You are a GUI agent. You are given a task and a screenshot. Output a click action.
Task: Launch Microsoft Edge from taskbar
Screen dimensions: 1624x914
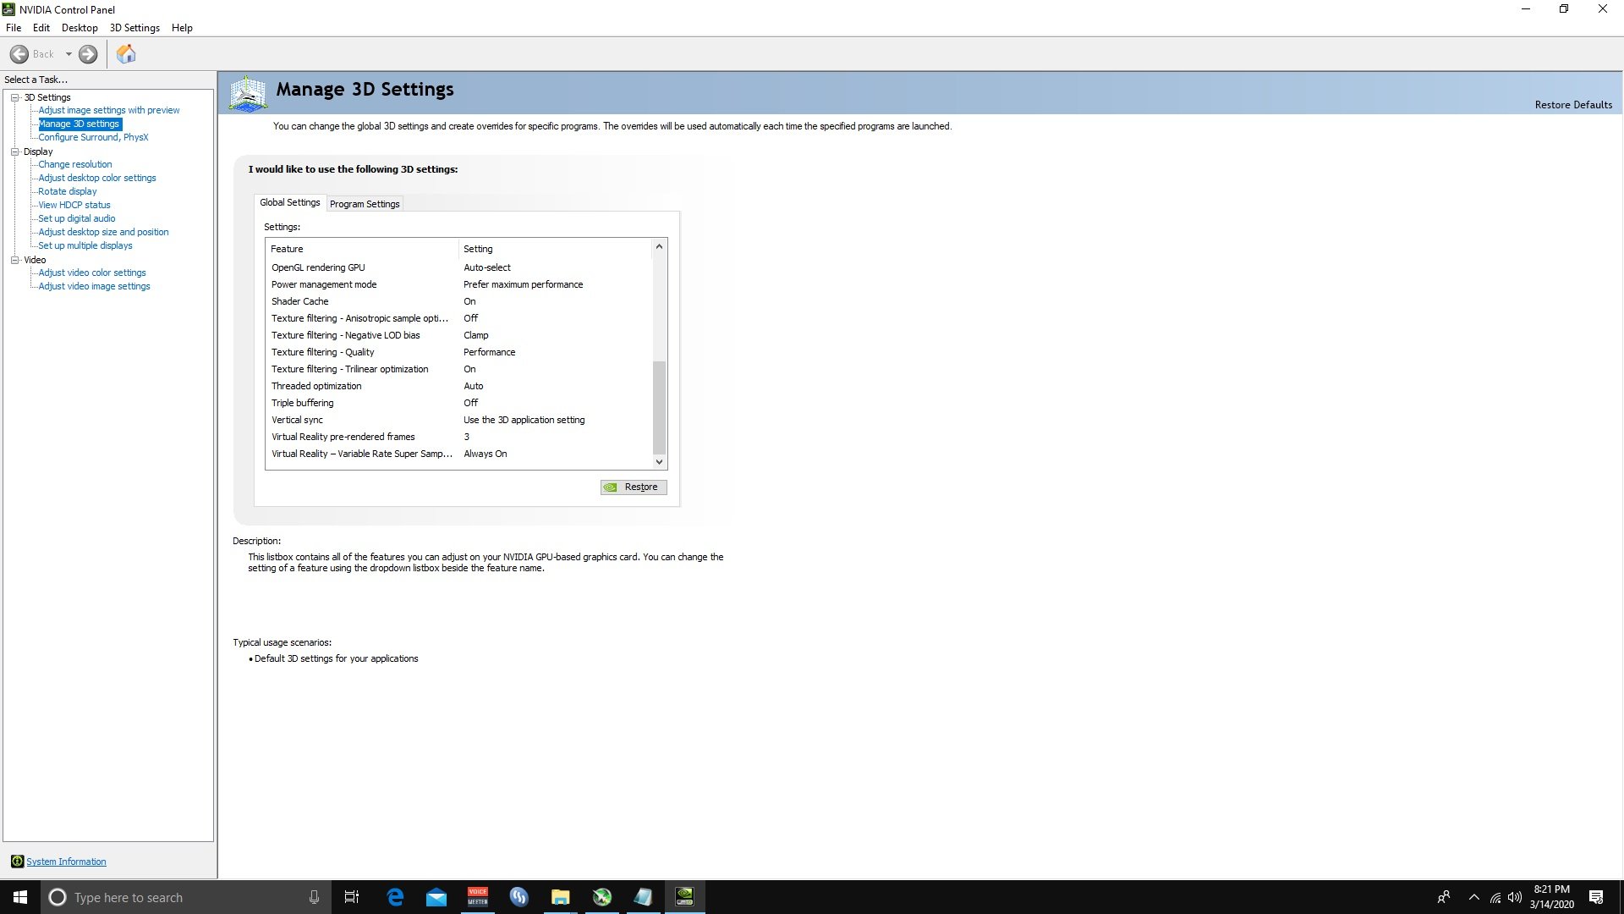(x=395, y=897)
